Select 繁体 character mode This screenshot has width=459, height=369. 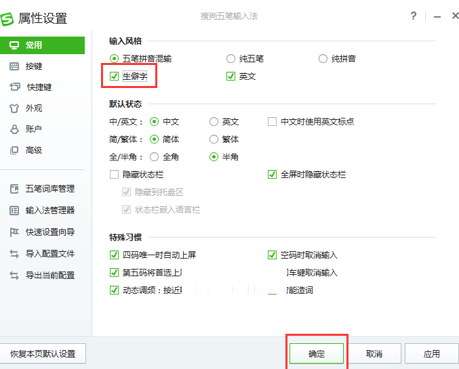click(214, 139)
